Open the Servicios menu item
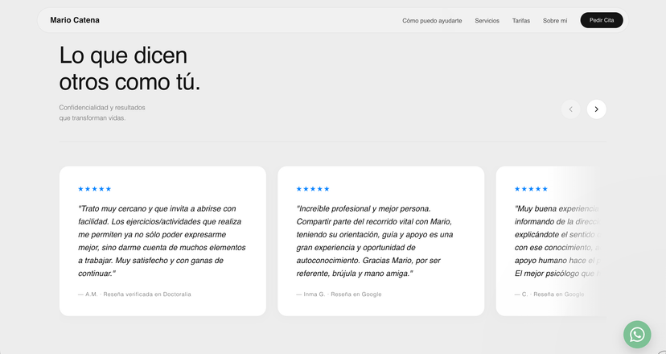Viewport: 666px width, 354px height. (x=487, y=20)
